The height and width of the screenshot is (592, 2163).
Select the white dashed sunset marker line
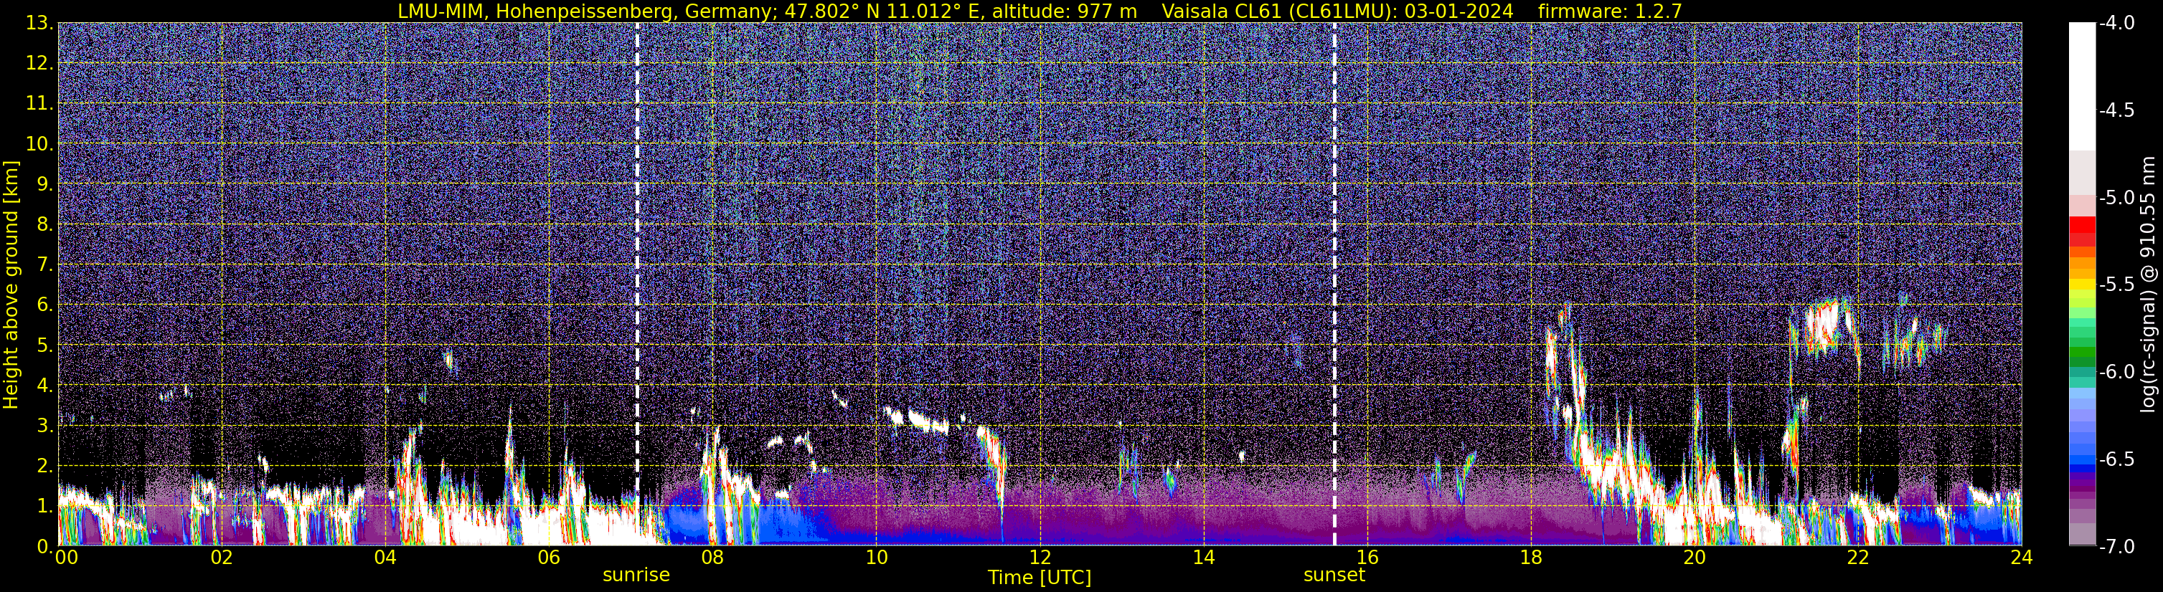tap(1334, 283)
